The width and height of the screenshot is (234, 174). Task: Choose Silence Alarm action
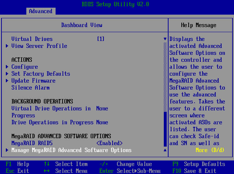(30, 88)
